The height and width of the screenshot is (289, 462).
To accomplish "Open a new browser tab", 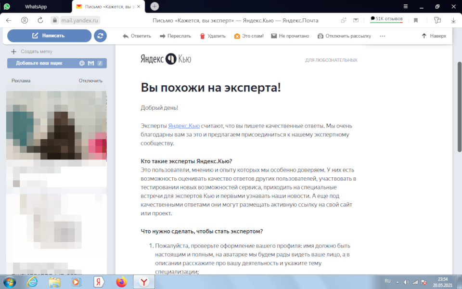I will (154, 6).
